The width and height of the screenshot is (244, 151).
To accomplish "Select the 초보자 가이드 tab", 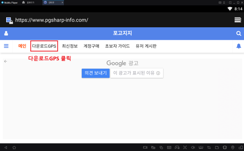I will (118, 46).
